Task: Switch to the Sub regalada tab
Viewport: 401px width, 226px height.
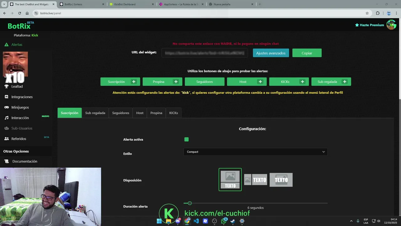Action: click(x=95, y=113)
